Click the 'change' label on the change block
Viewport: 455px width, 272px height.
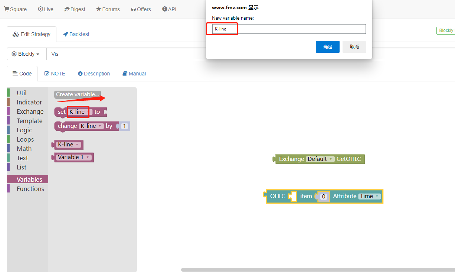[67, 126]
